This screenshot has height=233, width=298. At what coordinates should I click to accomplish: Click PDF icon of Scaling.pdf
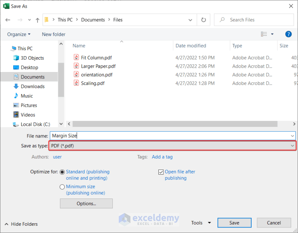click(x=76, y=83)
